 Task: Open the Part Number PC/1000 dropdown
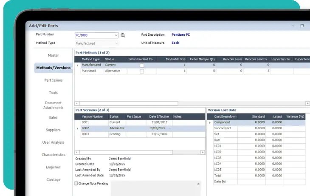point(116,36)
